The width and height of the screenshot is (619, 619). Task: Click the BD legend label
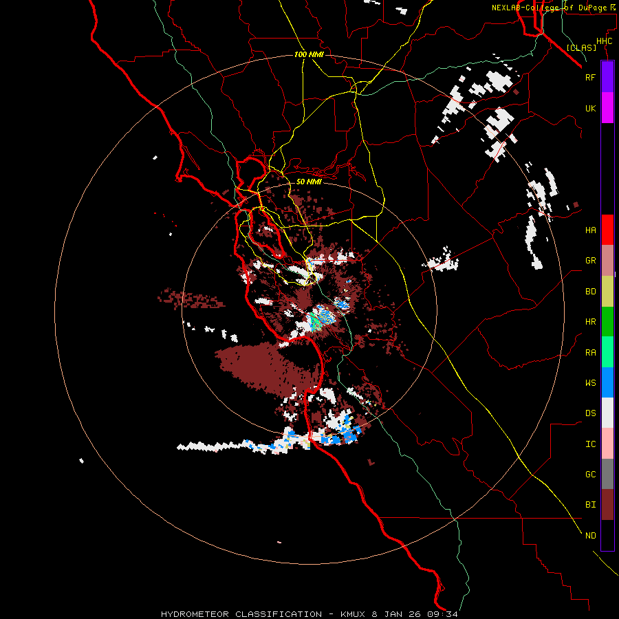[x=590, y=292]
